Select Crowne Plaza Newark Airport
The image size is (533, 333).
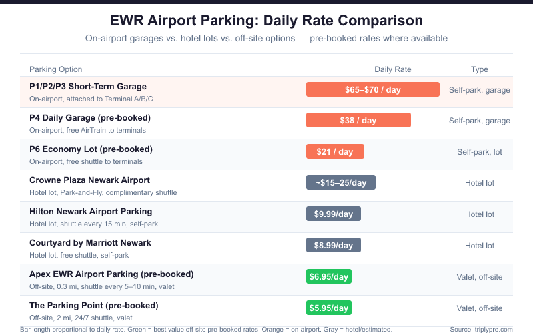pyautogui.click(x=89, y=180)
